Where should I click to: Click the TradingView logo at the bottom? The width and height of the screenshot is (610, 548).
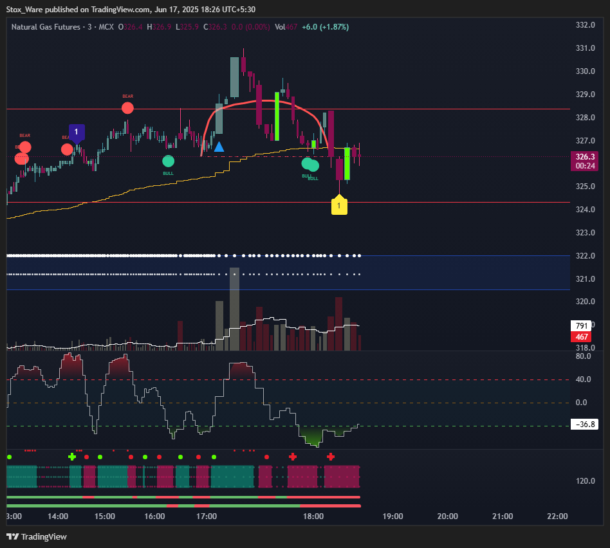coord(37,536)
